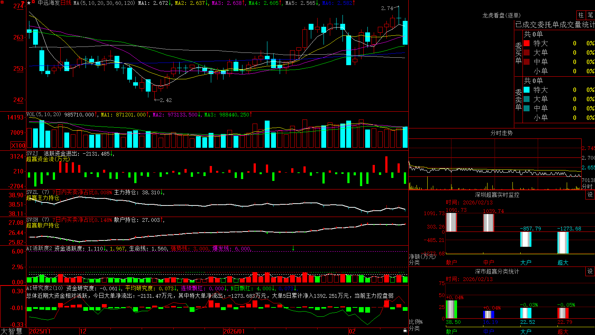Click the 散户 1091.73 bar in 实时监控
This screenshot has width=595, height=335.
451,222
